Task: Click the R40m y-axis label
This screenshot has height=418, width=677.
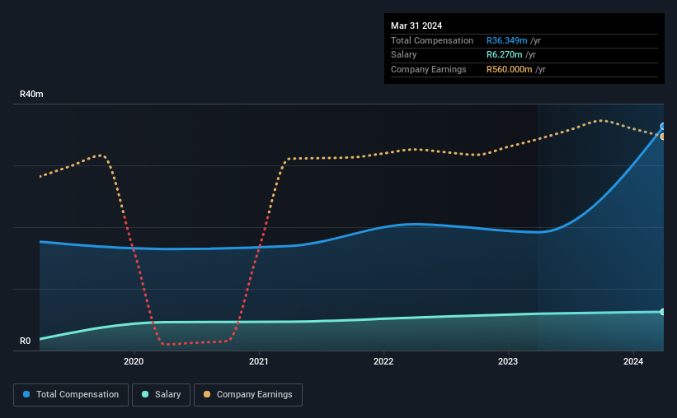Action: 31,94
